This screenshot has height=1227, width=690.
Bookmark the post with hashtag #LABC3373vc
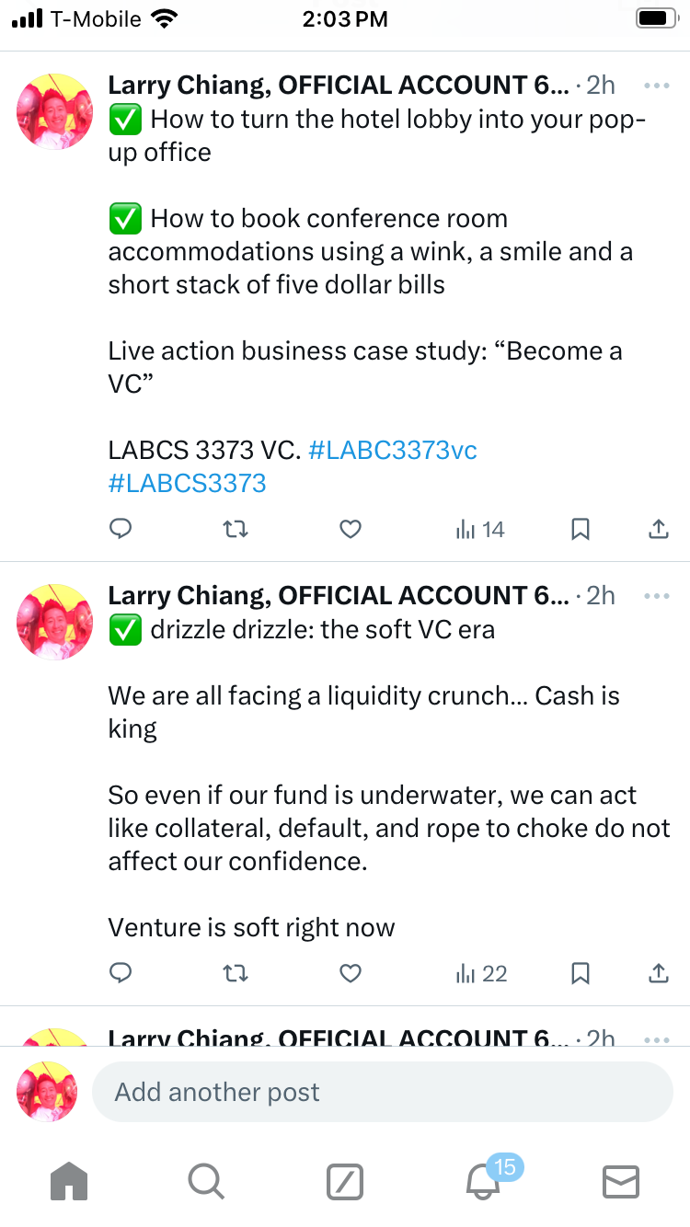[x=581, y=529]
